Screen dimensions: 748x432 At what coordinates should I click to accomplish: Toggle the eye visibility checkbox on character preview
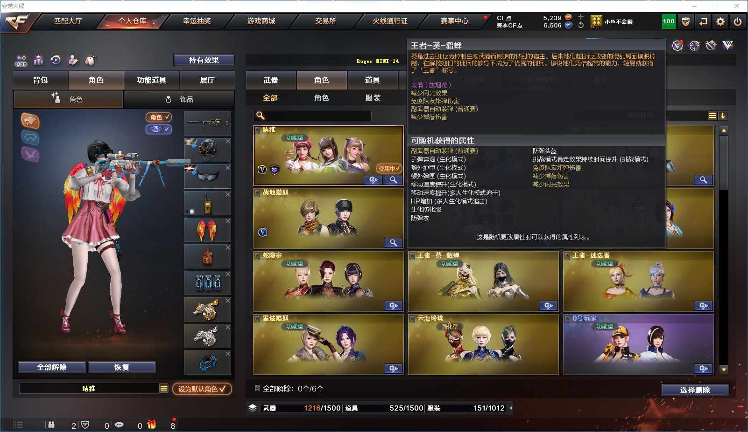tap(159, 129)
